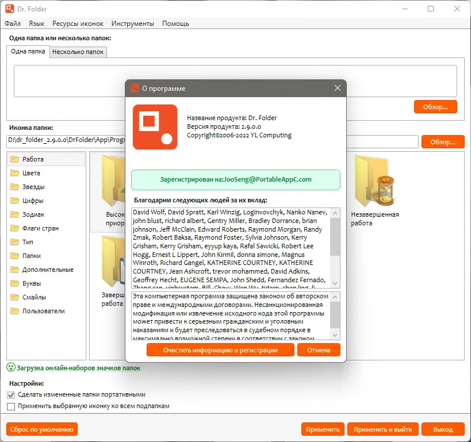Click contributors list scroll down arrow

[x=335, y=283]
